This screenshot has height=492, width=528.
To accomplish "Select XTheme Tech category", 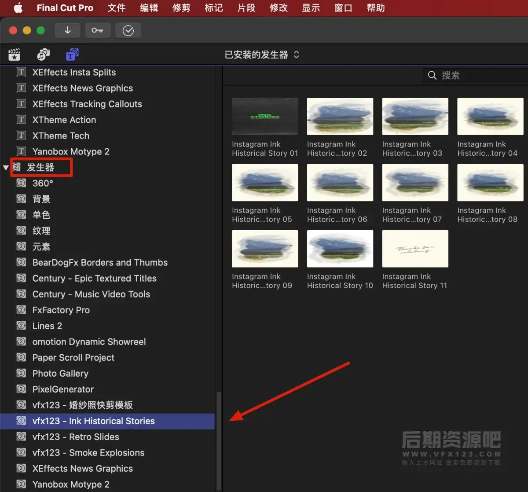I will tap(107, 136).
